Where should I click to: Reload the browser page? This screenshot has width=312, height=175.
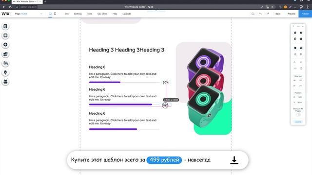[10, 7]
